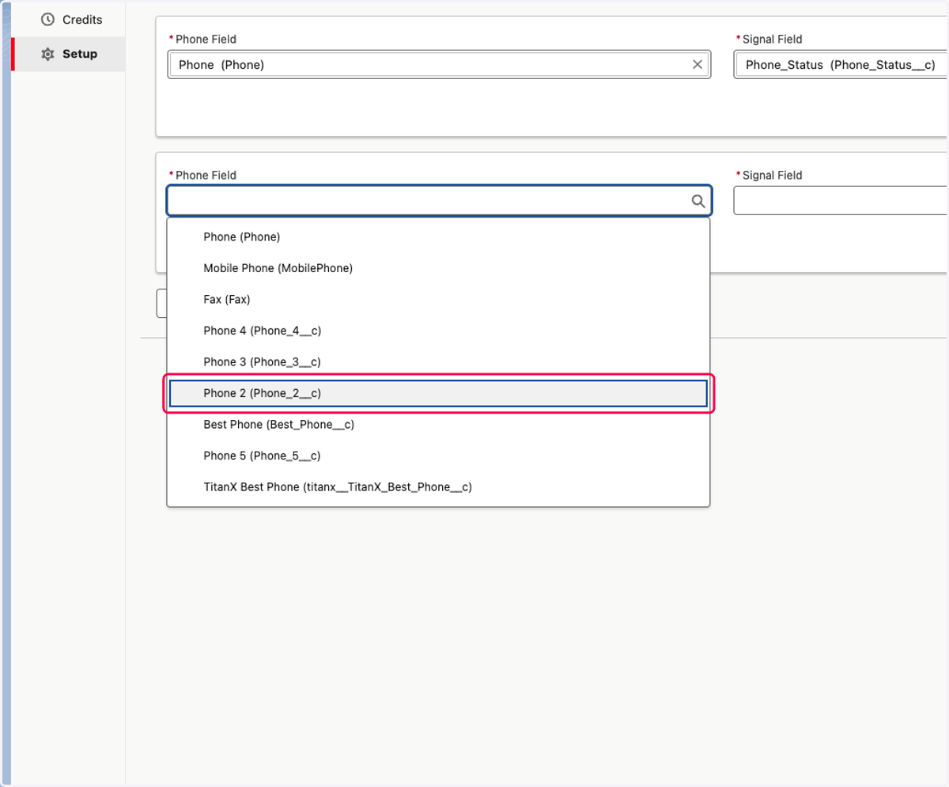Focus the empty Phone Field search box
949x787 pixels.
tap(439, 201)
